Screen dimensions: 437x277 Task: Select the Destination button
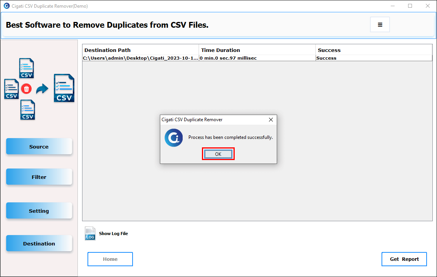coord(39,244)
